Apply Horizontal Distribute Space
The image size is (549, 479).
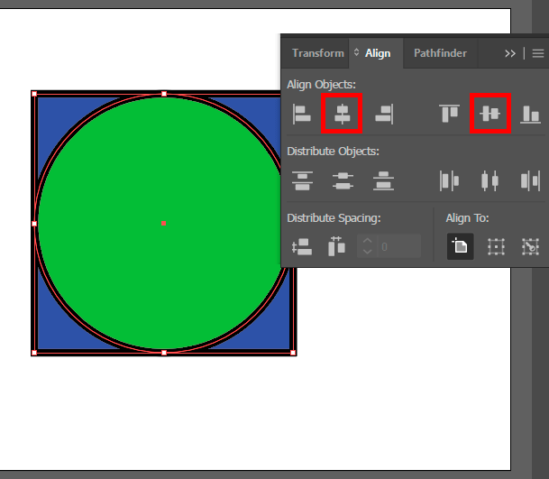[336, 246]
